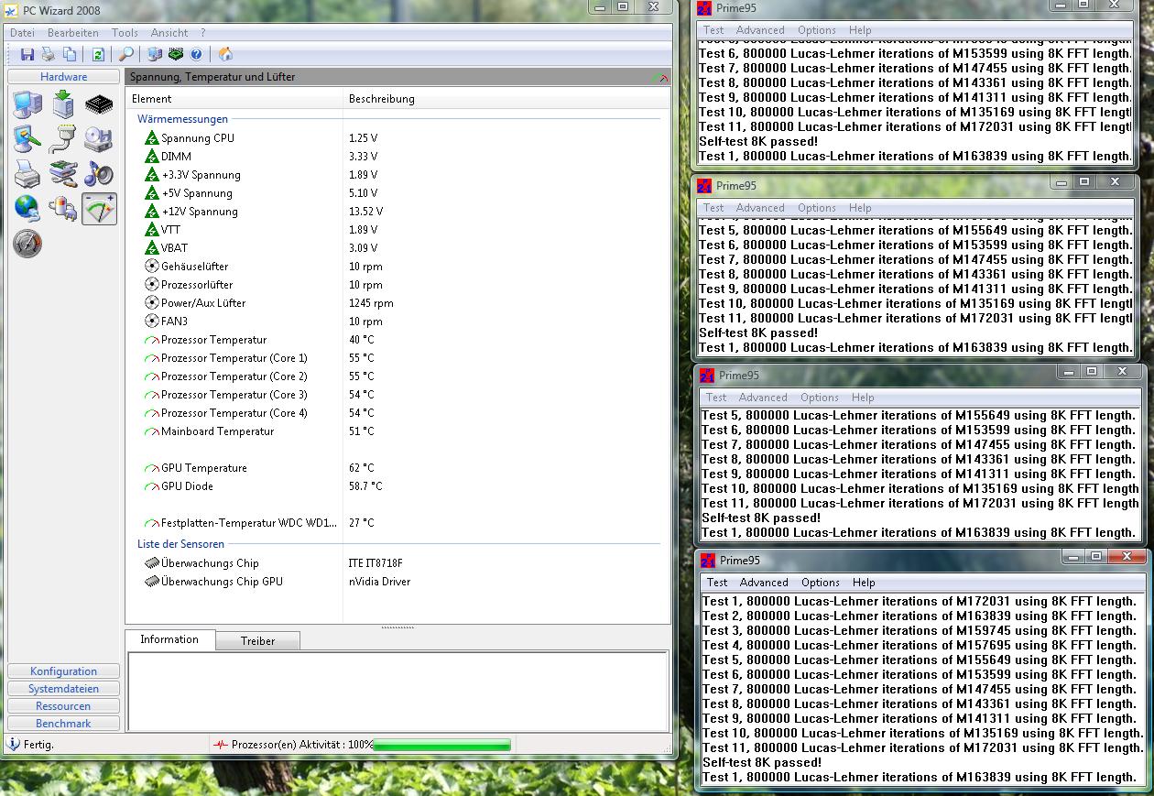Click the Beschreibung column header
1154x796 pixels.
click(x=506, y=99)
